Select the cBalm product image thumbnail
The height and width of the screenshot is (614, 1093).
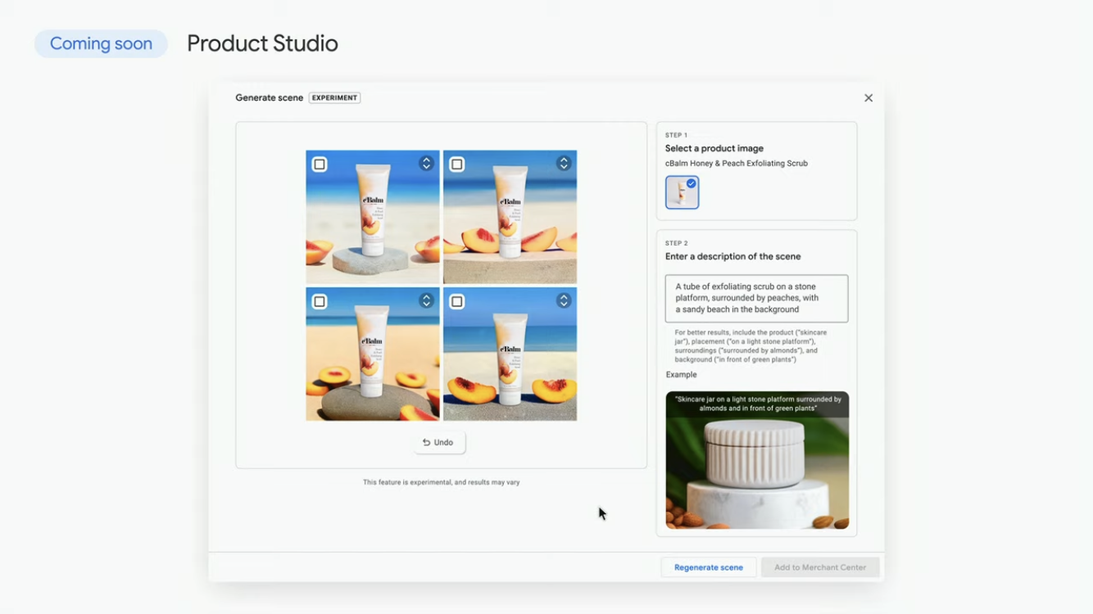pos(682,192)
